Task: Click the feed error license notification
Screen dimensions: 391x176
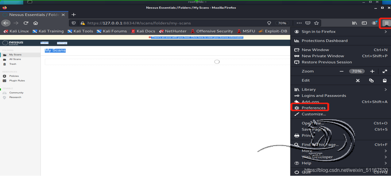Action: tap(196, 37)
